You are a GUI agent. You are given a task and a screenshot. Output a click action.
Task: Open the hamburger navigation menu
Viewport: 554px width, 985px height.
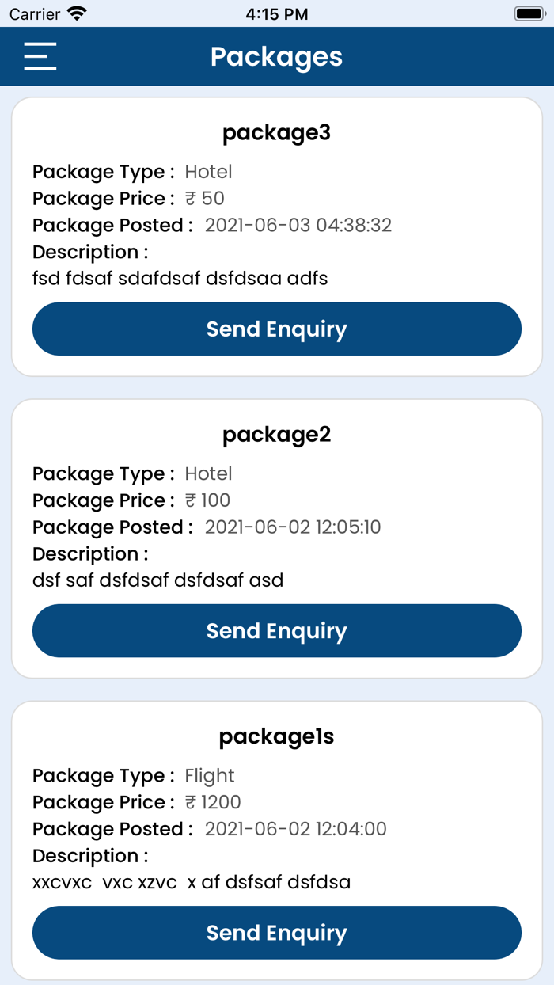point(40,56)
